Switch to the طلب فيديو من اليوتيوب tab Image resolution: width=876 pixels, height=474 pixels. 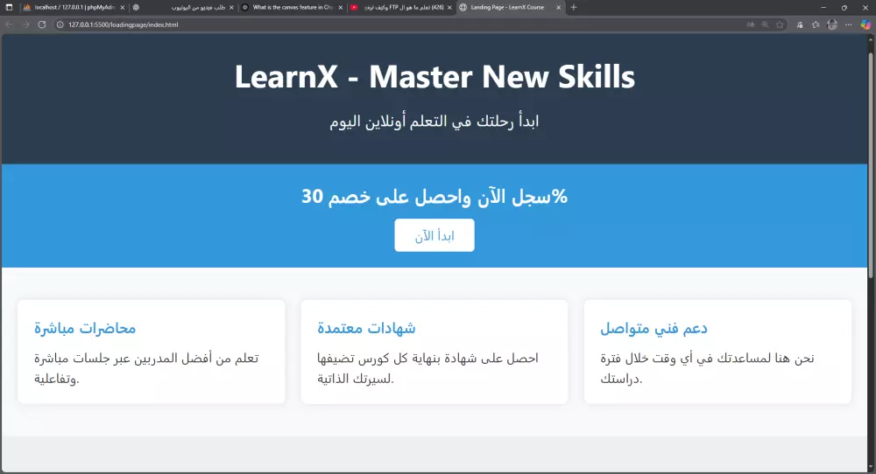pos(183,8)
